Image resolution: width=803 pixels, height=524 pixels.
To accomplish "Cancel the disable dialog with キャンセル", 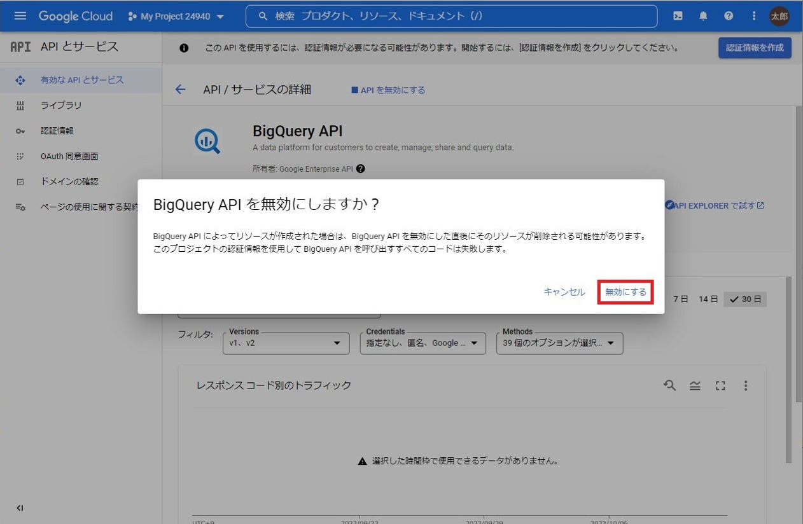I will pyautogui.click(x=564, y=292).
